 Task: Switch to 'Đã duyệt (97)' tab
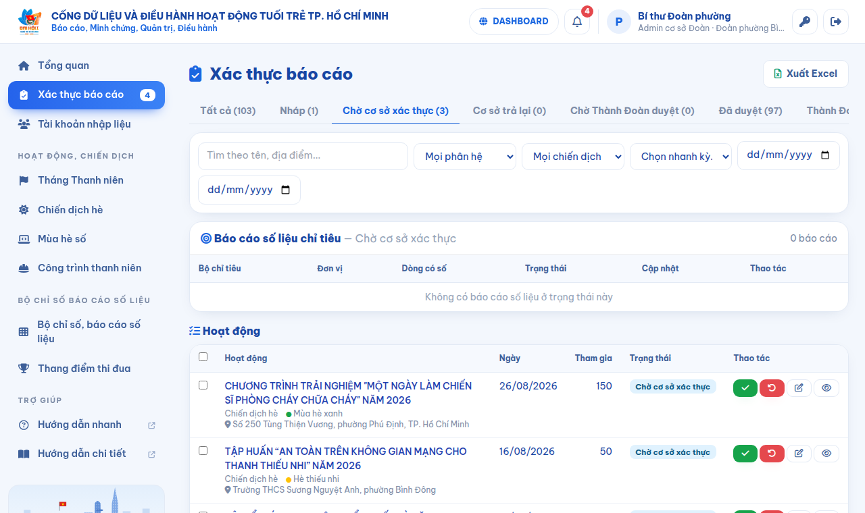tap(751, 111)
